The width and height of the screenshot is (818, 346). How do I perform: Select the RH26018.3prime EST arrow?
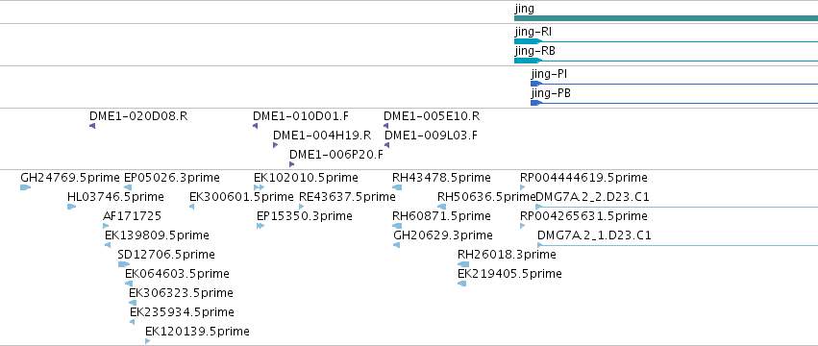click(x=463, y=264)
